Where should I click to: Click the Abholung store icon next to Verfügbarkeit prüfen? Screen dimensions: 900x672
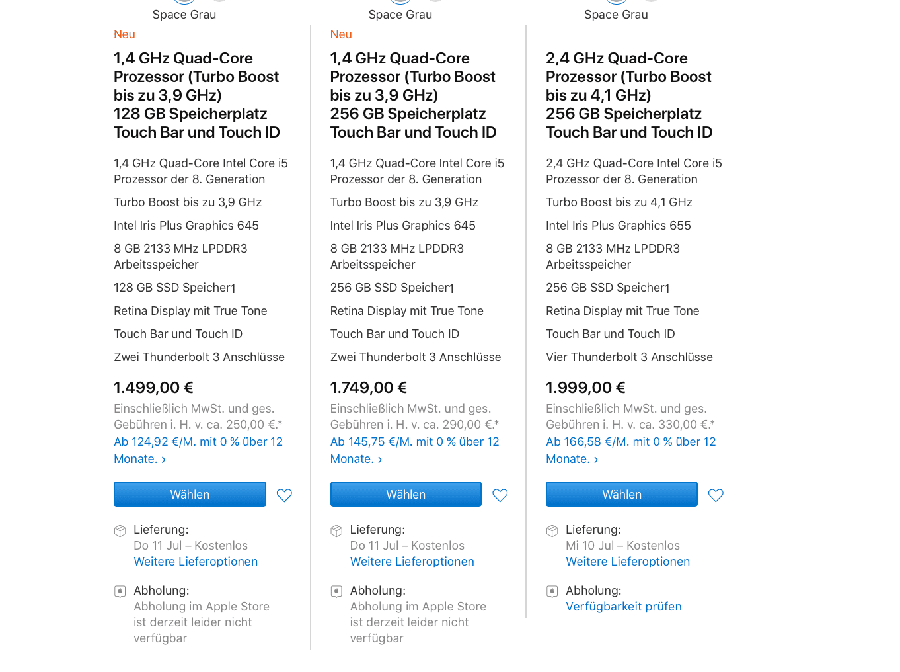coord(552,591)
